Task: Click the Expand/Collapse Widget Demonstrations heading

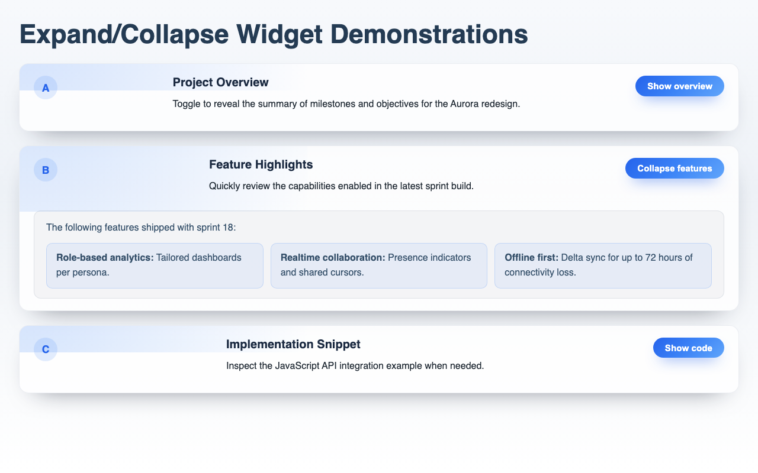Action: pos(274,34)
